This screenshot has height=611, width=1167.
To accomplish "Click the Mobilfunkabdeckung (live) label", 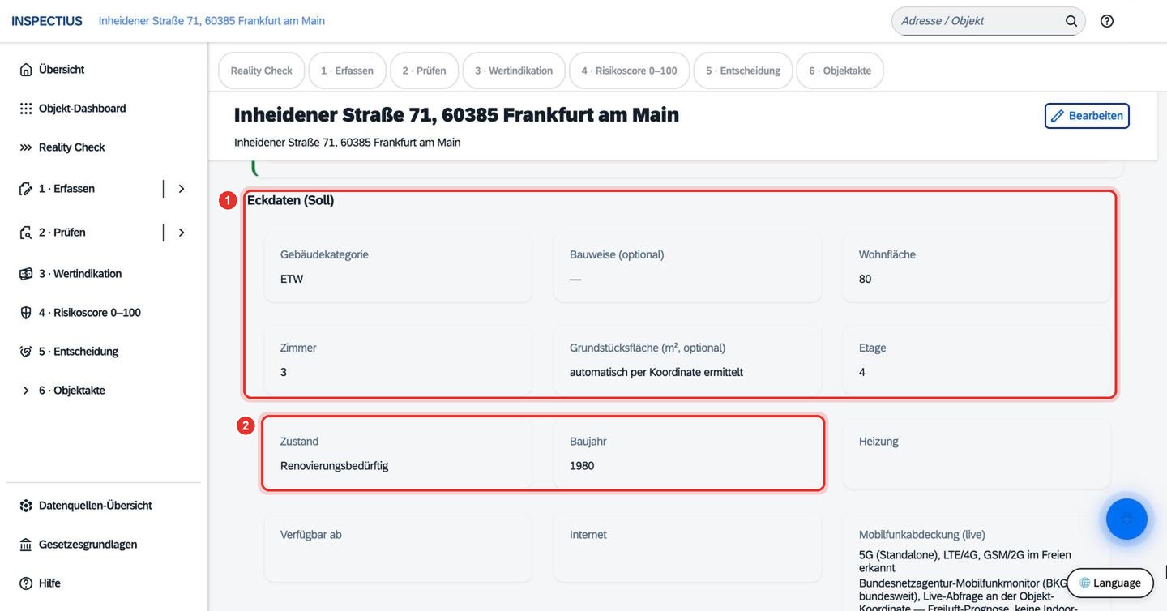I will pyautogui.click(x=921, y=535).
